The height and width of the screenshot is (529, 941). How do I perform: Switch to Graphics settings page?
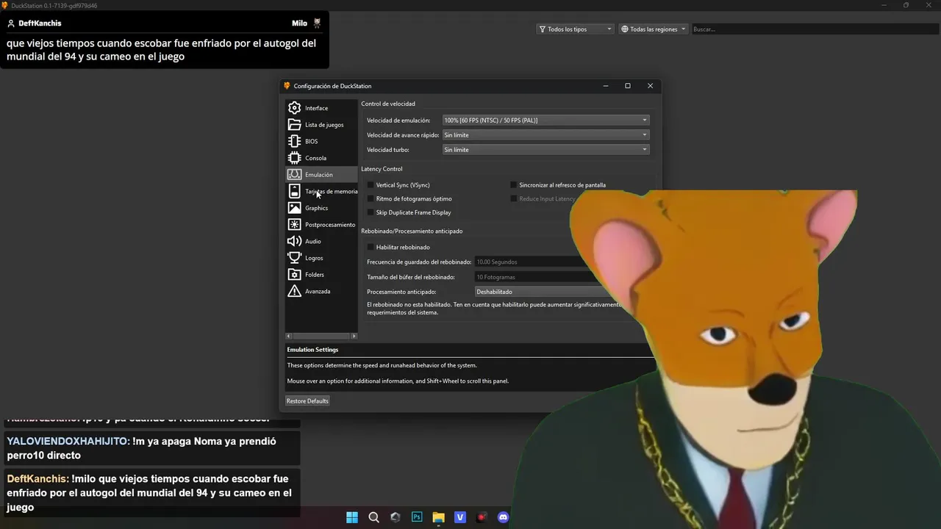coord(321,208)
